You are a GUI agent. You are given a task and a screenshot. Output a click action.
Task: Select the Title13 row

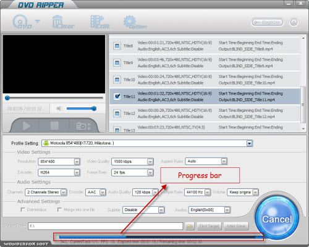click(205, 127)
